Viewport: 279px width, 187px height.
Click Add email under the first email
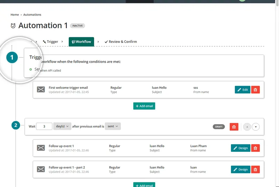[144, 106]
